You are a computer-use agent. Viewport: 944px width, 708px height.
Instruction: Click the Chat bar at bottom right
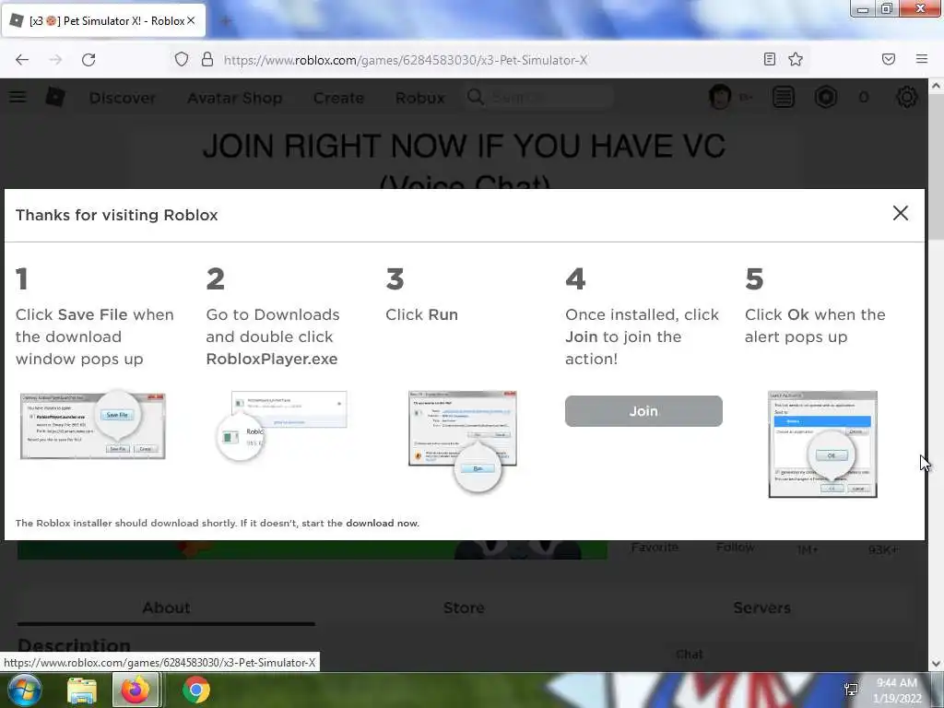690,654
